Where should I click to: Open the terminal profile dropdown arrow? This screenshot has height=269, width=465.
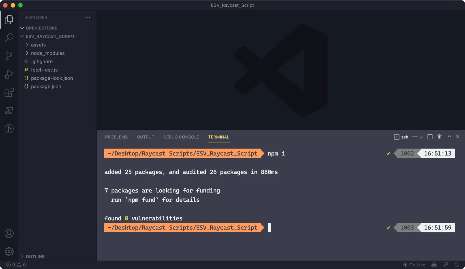coord(421,137)
